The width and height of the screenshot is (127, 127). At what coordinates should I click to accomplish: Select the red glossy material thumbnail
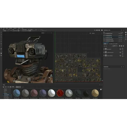coord(60,93)
